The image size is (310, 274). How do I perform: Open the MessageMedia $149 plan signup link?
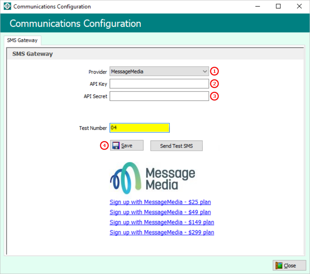(162, 222)
